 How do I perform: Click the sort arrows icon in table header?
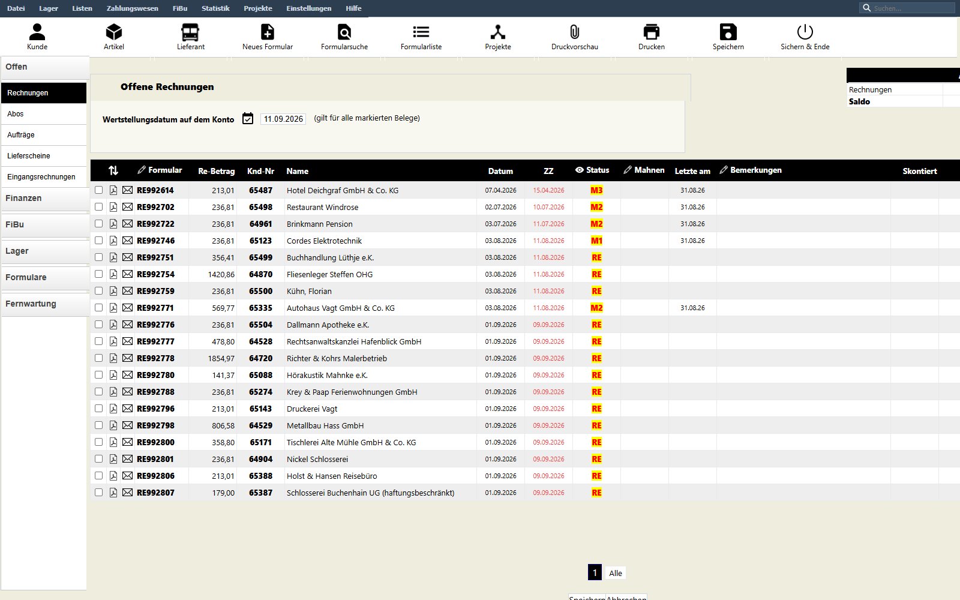[x=113, y=170]
